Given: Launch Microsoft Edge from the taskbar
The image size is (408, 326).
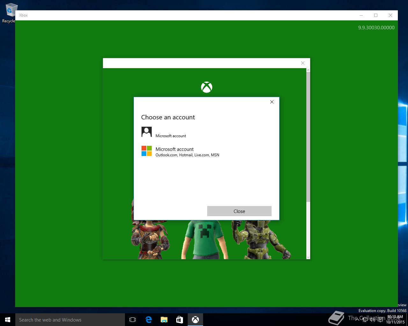Looking at the screenshot, I should [149, 320].
